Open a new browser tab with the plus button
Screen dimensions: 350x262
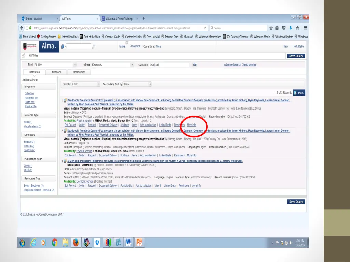tap(143, 19)
